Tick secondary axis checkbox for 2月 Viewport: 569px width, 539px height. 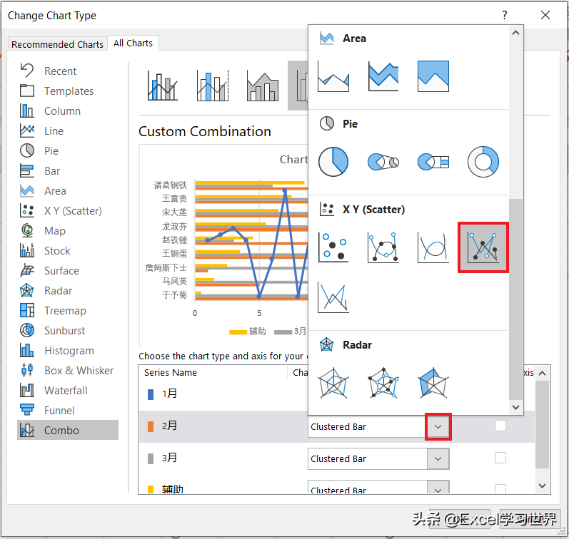(x=500, y=426)
